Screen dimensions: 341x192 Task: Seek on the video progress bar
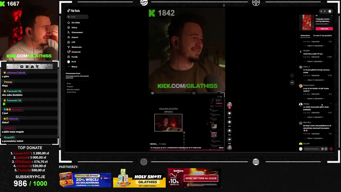(186, 150)
